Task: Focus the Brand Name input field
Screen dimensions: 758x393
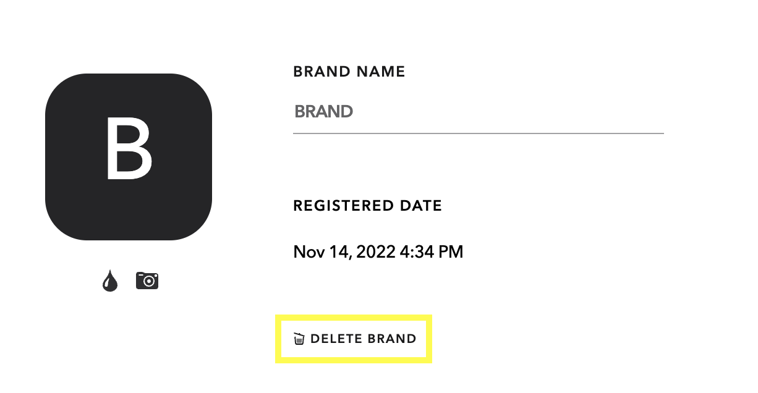Action: [478, 112]
